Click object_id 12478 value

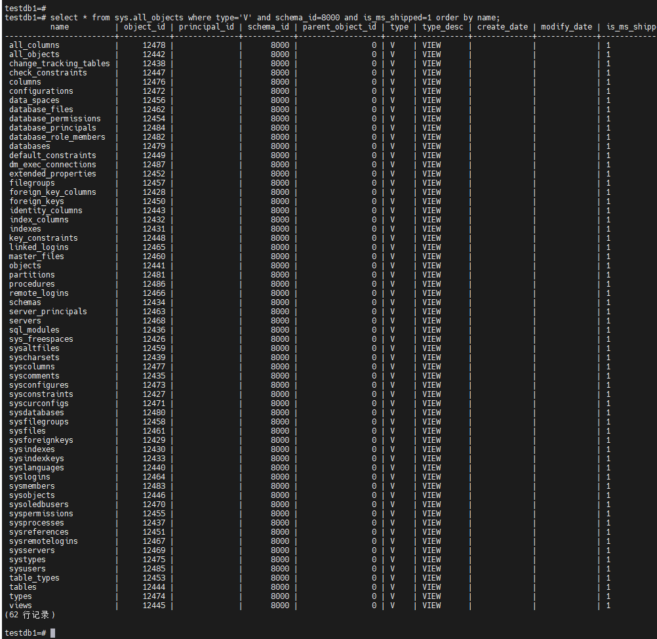(153, 45)
